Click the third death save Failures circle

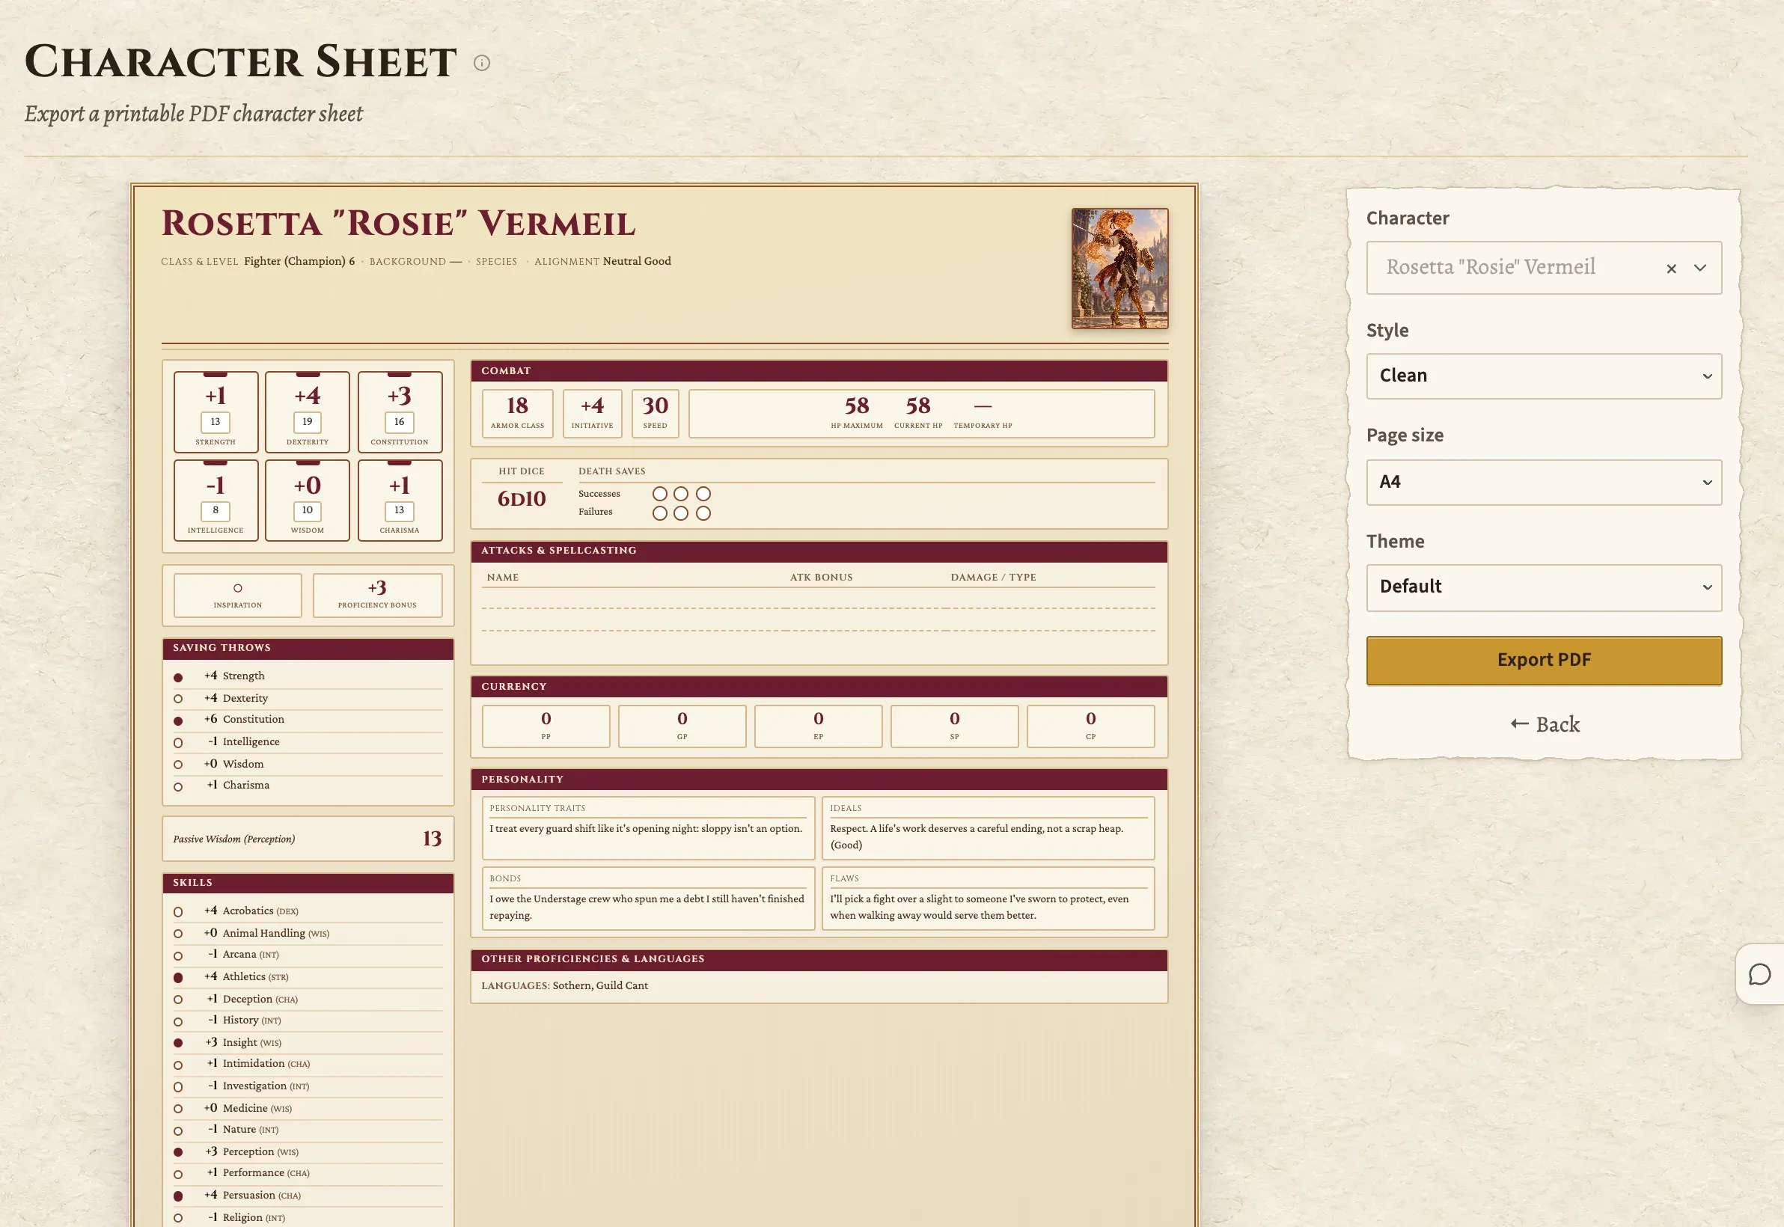pos(703,512)
